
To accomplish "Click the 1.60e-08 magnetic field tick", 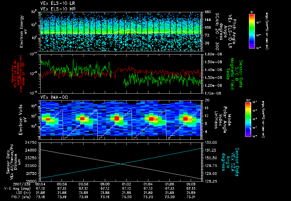I will (213, 54).
